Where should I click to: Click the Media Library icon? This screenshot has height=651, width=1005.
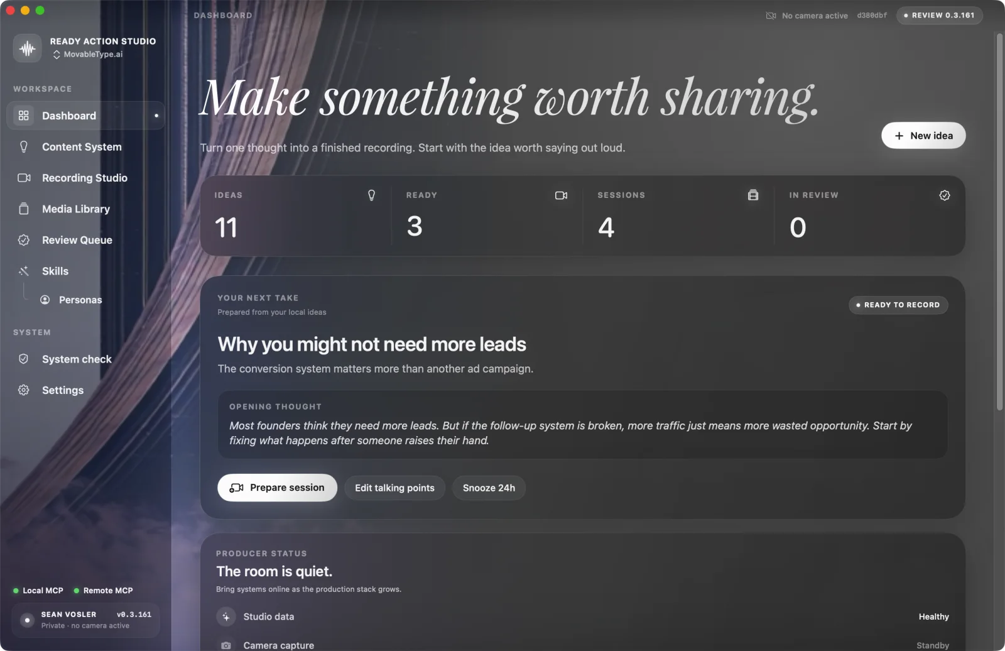[x=24, y=209]
